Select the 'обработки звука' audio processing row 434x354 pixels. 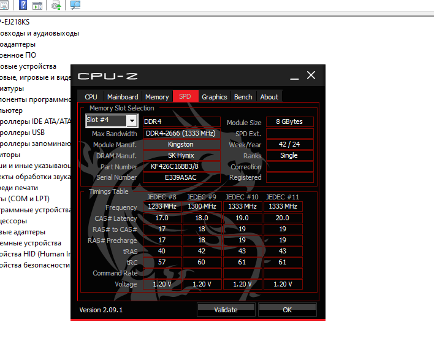point(36,177)
